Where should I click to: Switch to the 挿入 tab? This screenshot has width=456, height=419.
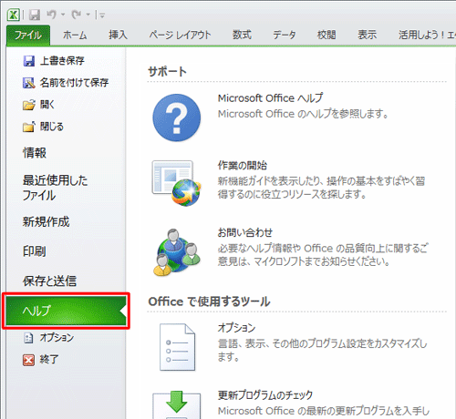point(118,36)
